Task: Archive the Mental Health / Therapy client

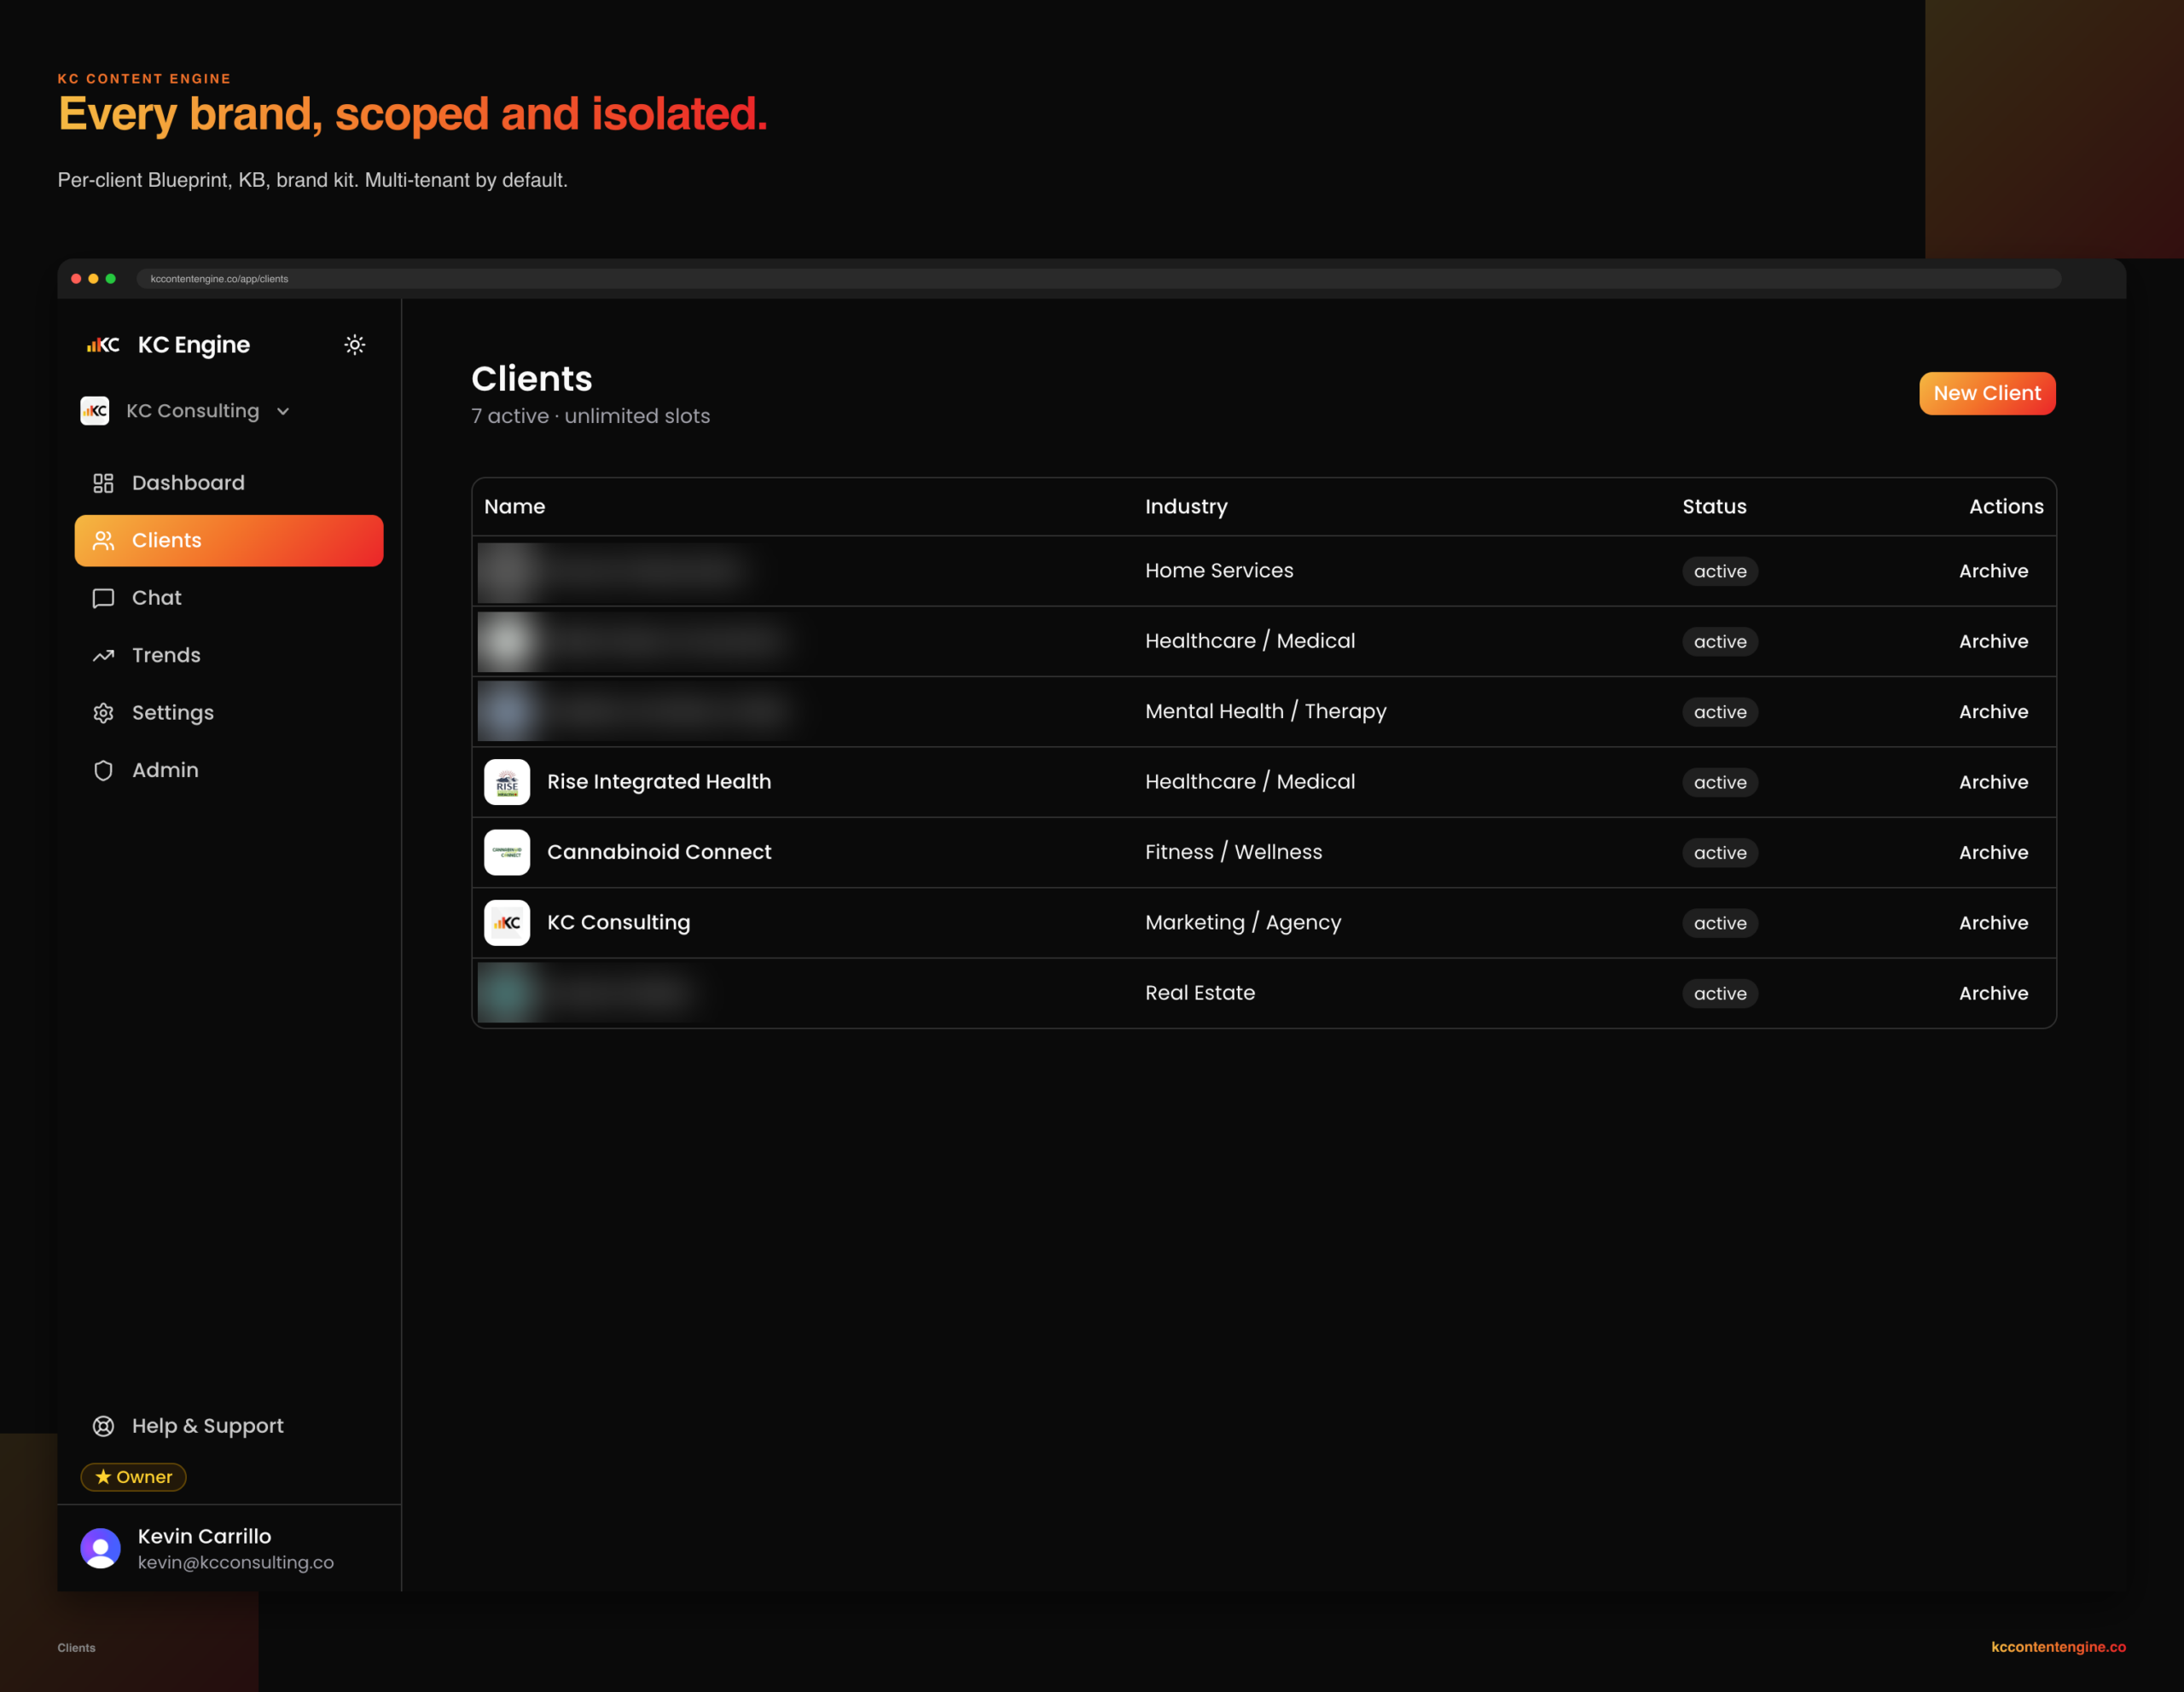Action: [x=1993, y=711]
